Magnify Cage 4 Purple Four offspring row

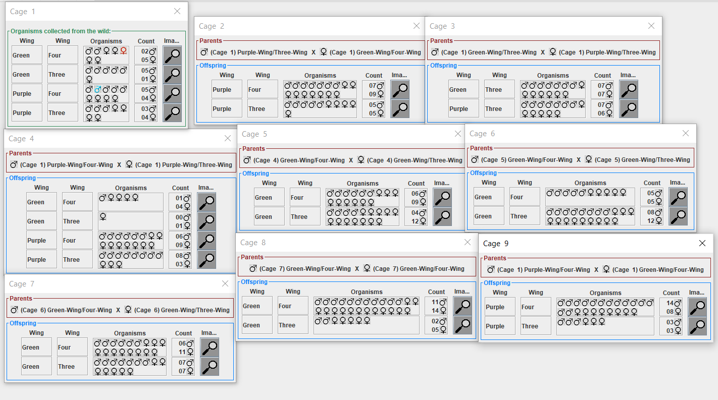(207, 240)
